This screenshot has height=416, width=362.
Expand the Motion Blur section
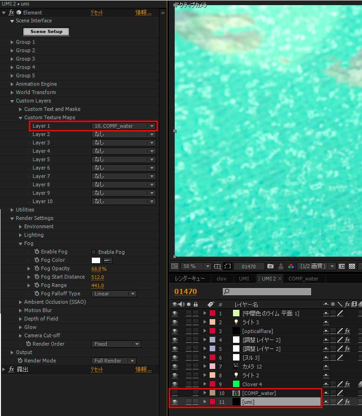[x=20, y=311]
